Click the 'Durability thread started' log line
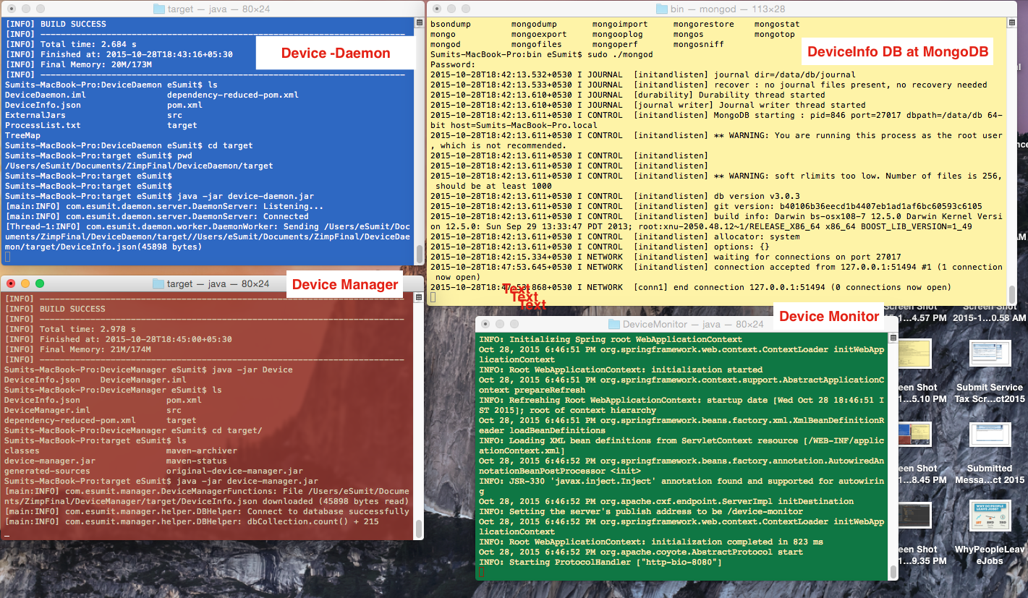 click(627, 95)
